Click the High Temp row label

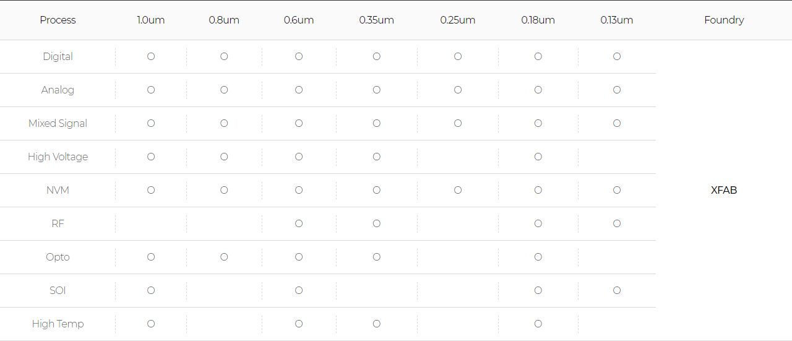point(58,324)
